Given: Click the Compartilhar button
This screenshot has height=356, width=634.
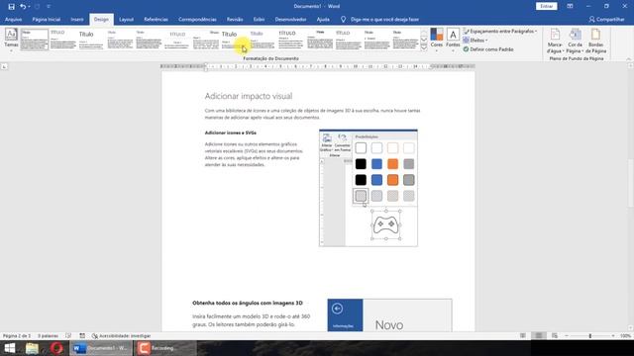Looking at the screenshot, I should [606, 20].
